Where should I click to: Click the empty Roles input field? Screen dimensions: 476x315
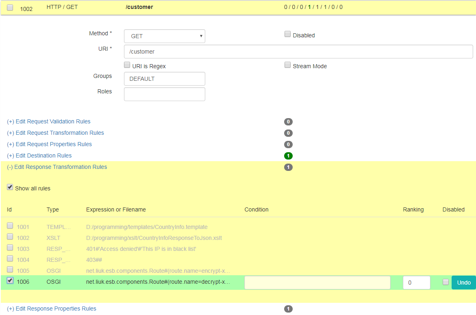[x=164, y=94]
